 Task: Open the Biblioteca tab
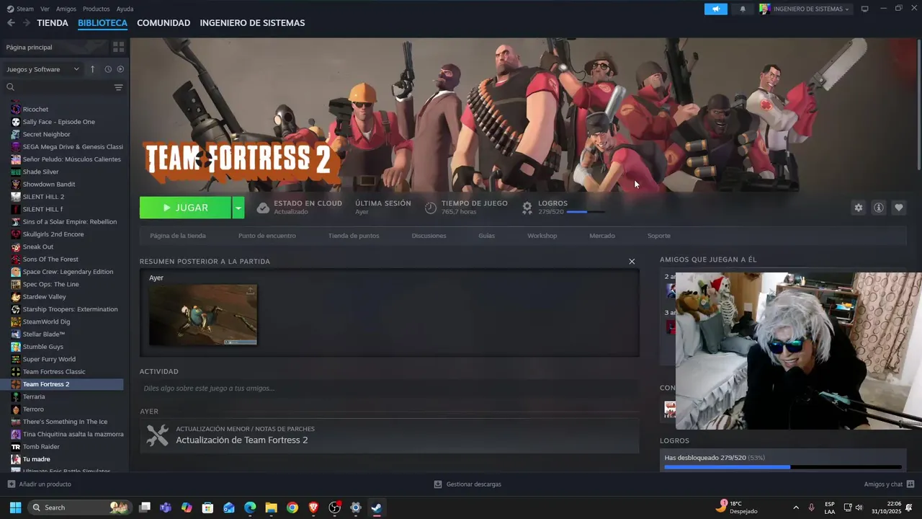pos(102,23)
